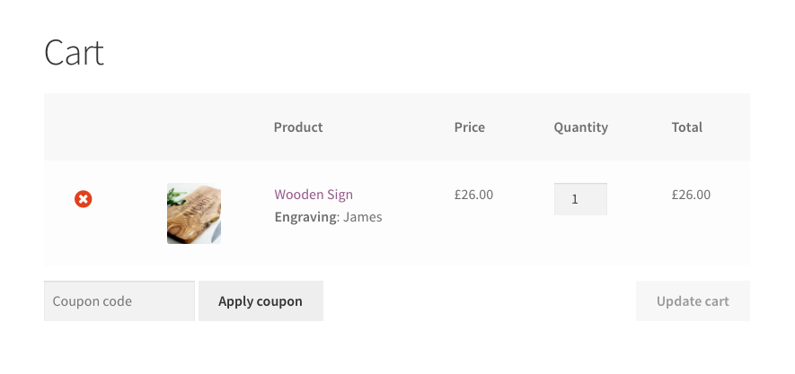Click blank header cell above the product thumbnail
795x374 pixels.
(193, 127)
